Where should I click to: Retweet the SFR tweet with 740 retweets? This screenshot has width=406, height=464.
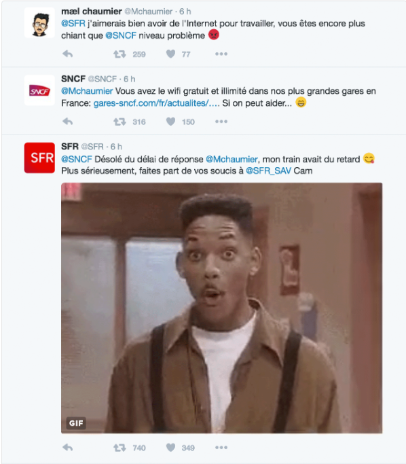click(x=119, y=448)
